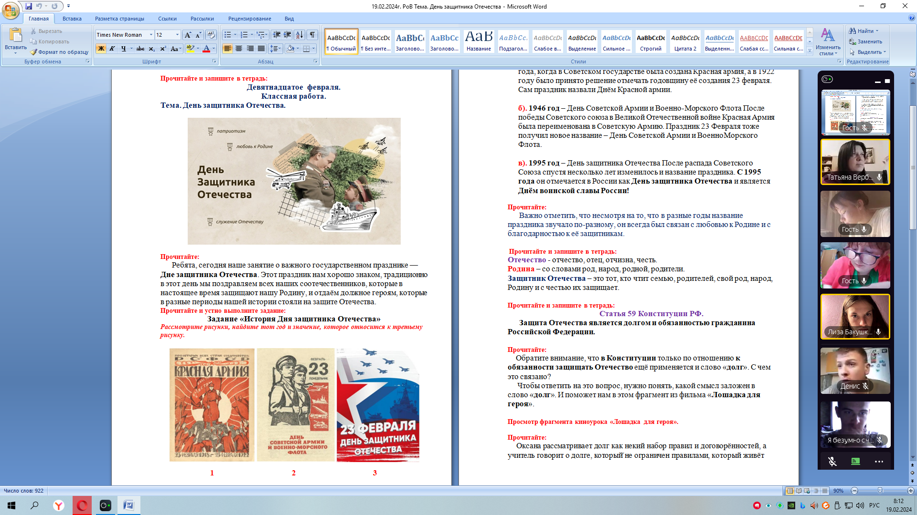Toggle print layout view button
The image size is (917, 515).
pyautogui.click(x=790, y=491)
